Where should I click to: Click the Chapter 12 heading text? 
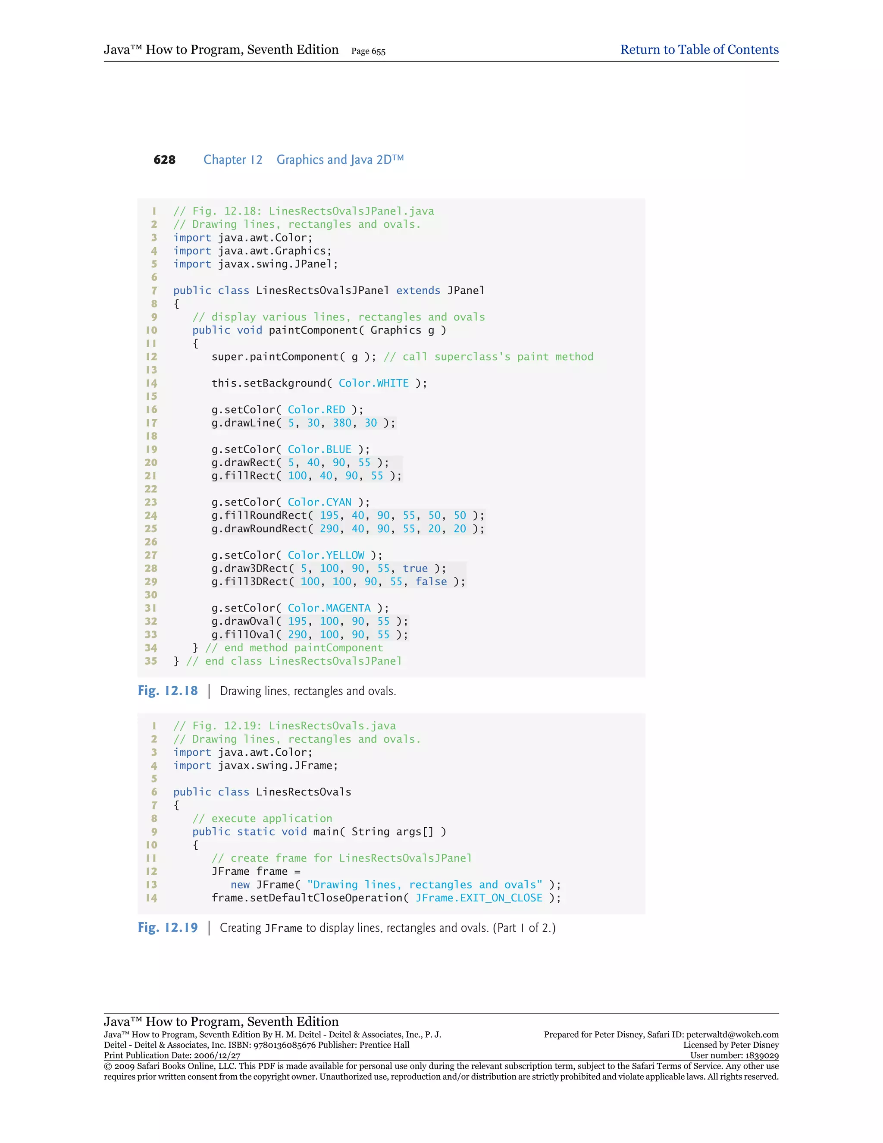click(x=233, y=160)
